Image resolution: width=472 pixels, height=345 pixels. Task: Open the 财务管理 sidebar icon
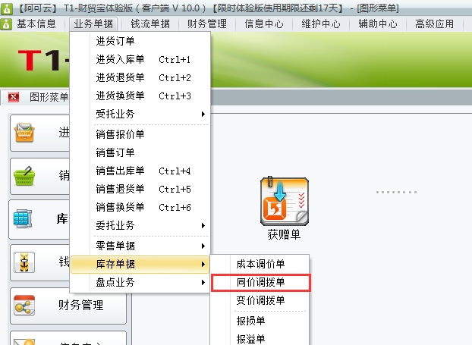tap(24, 306)
